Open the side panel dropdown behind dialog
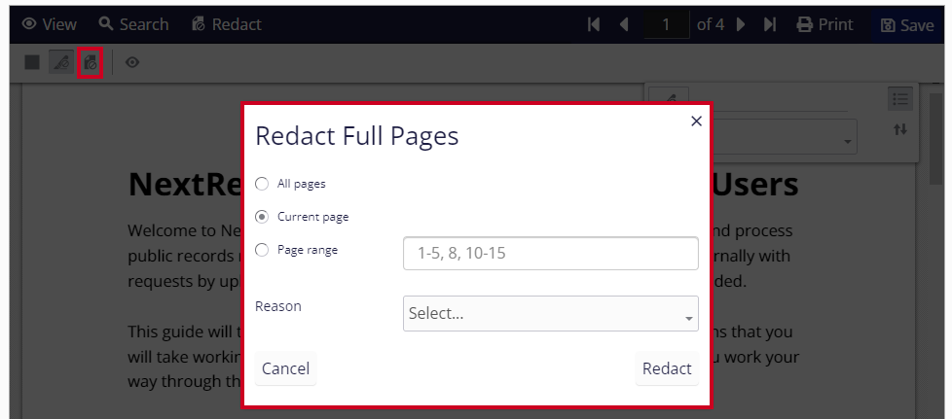Screen dimensions: 952x419 click(785, 137)
